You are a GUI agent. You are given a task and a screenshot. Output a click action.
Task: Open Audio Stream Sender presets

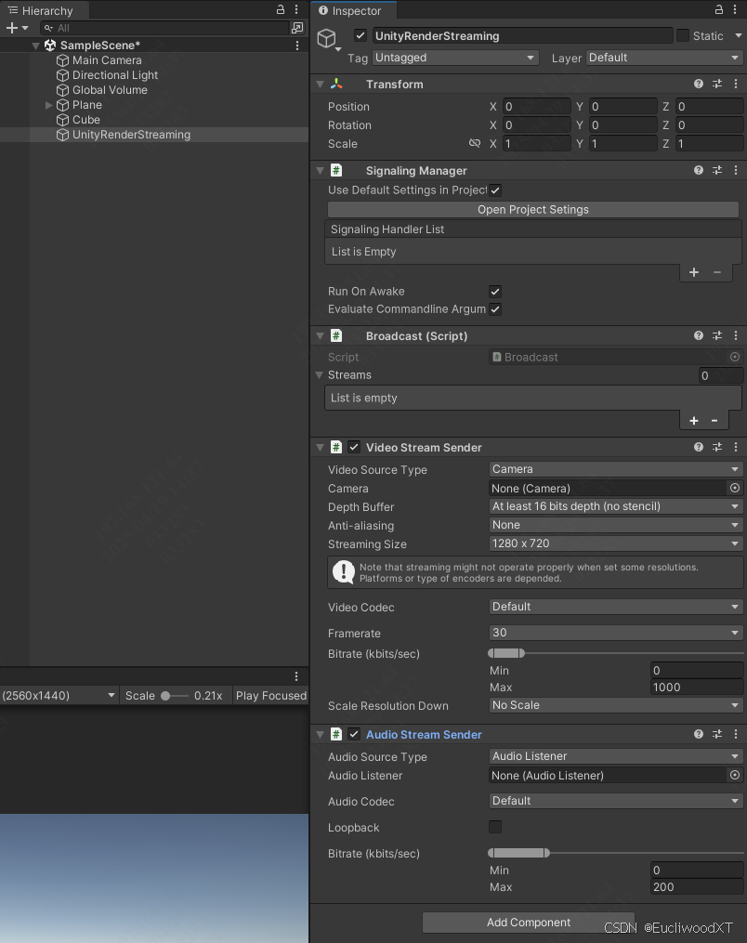click(x=717, y=734)
